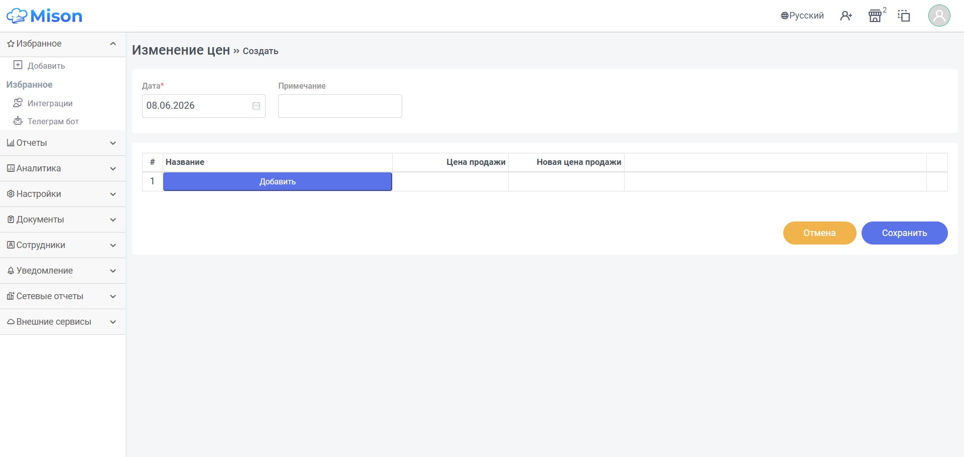Expand the Настройки menu
964x457 pixels.
pos(63,194)
